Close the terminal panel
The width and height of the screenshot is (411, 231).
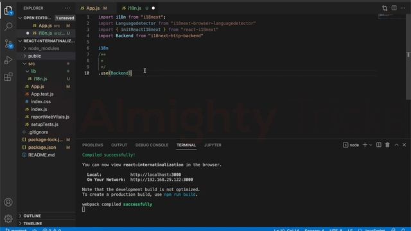point(404,145)
